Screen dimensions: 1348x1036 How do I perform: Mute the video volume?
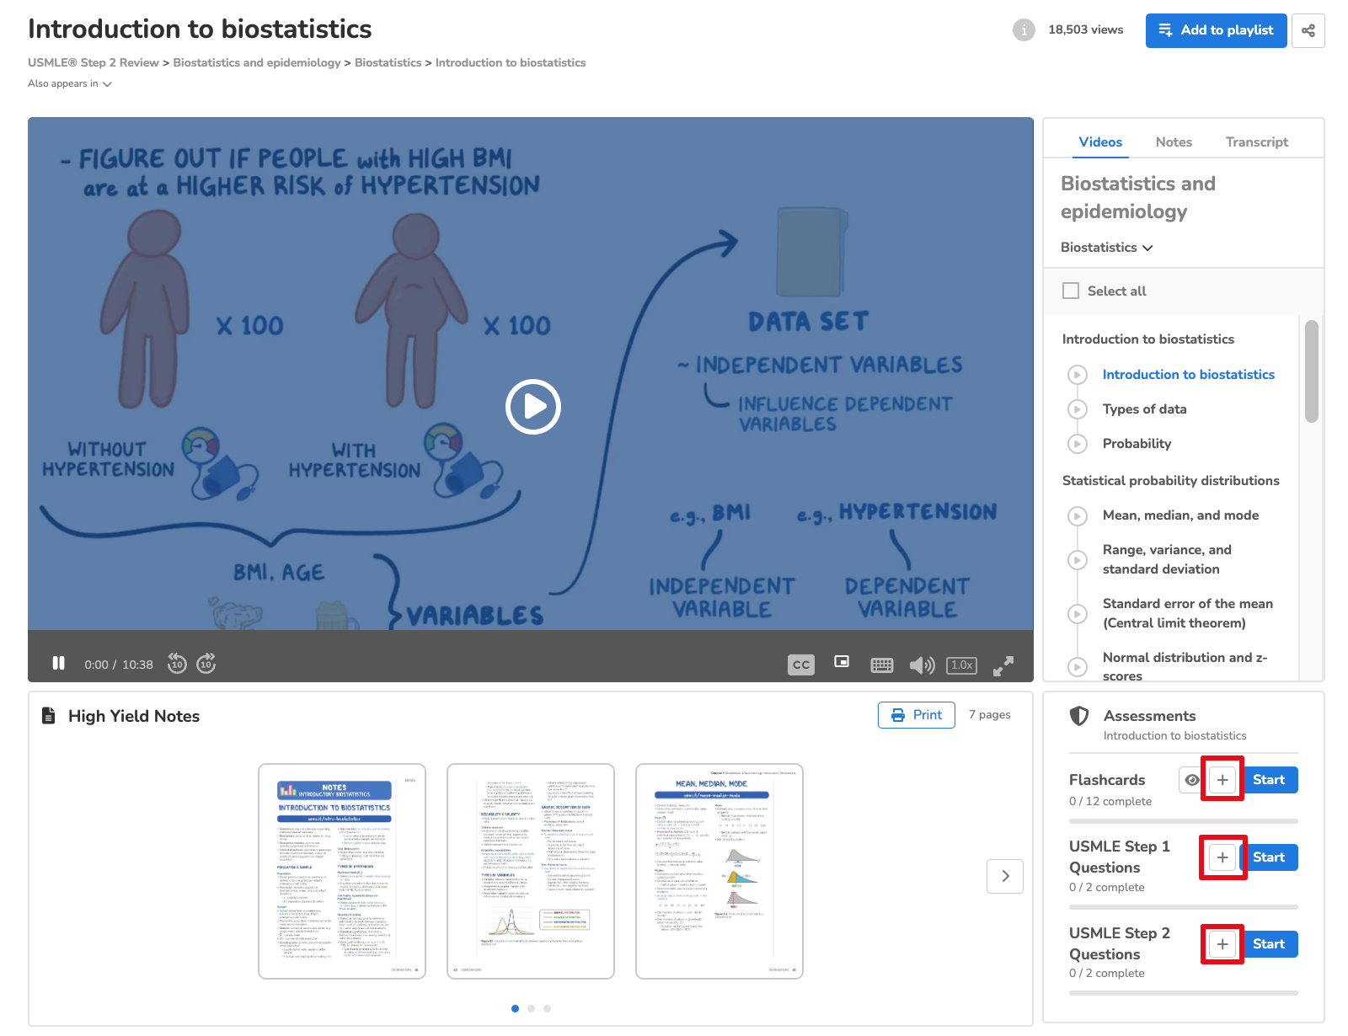pyautogui.click(x=922, y=665)
